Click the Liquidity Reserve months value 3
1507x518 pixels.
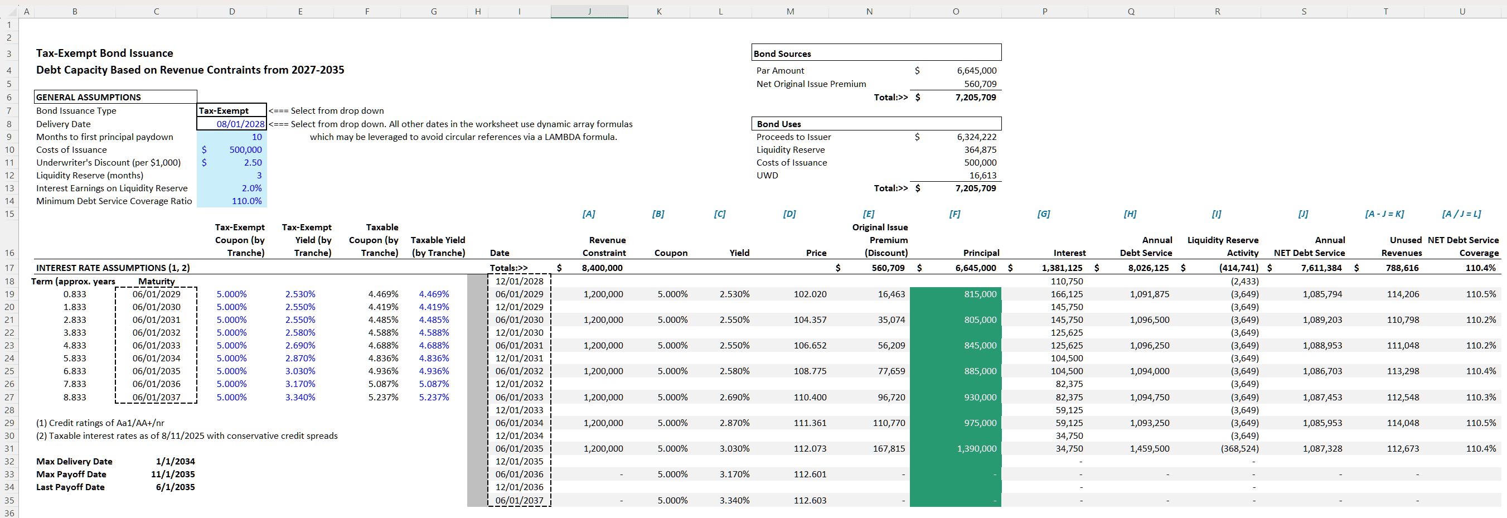(232, 176)
